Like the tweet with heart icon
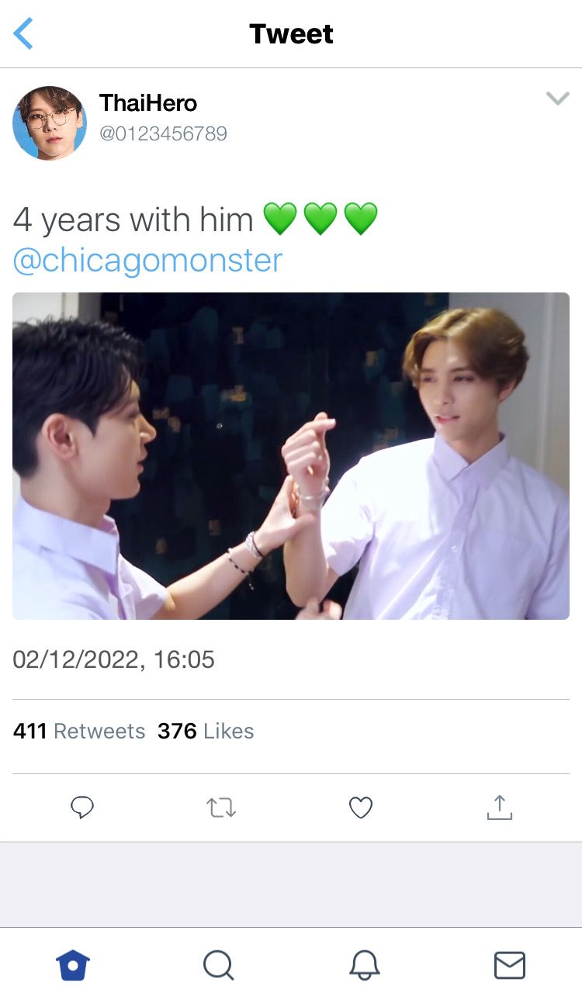Image resolution: width=582 pixels, height=1003 pixels. point(361,808)
